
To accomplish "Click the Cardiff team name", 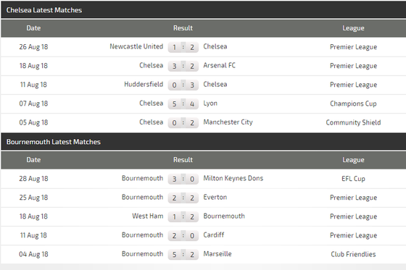I will (x=214, y=235).
